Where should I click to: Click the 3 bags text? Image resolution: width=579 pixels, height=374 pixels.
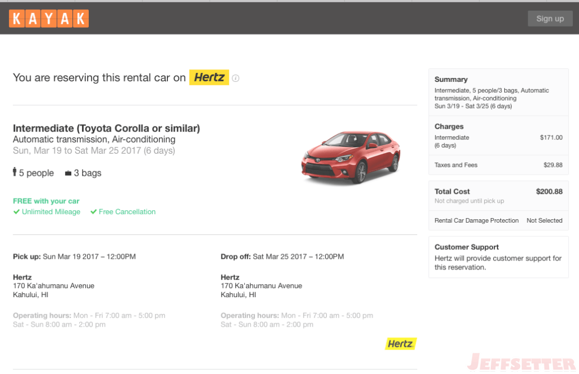[88, 173]
